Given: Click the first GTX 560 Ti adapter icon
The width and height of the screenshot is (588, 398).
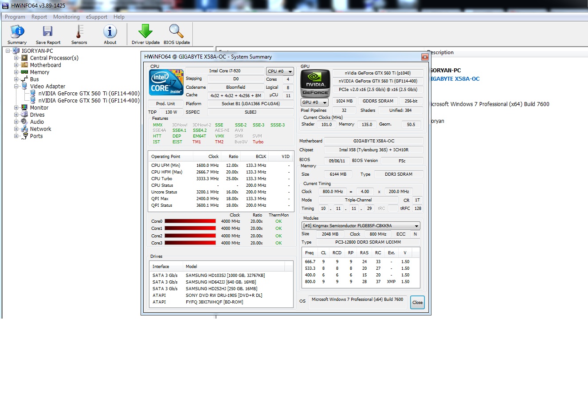Looking at the screenshot, I should [33, 93].
